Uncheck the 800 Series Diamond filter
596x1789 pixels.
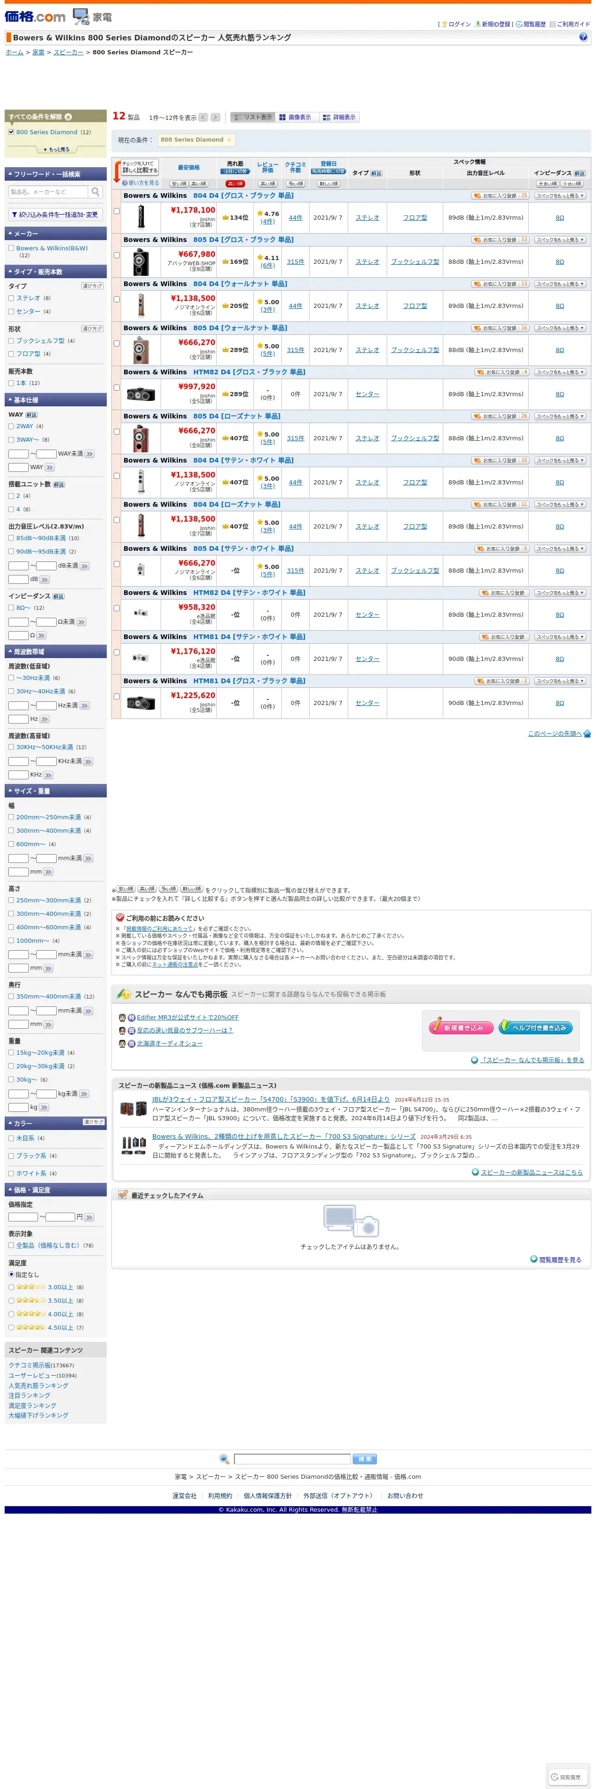pos(11,132)
